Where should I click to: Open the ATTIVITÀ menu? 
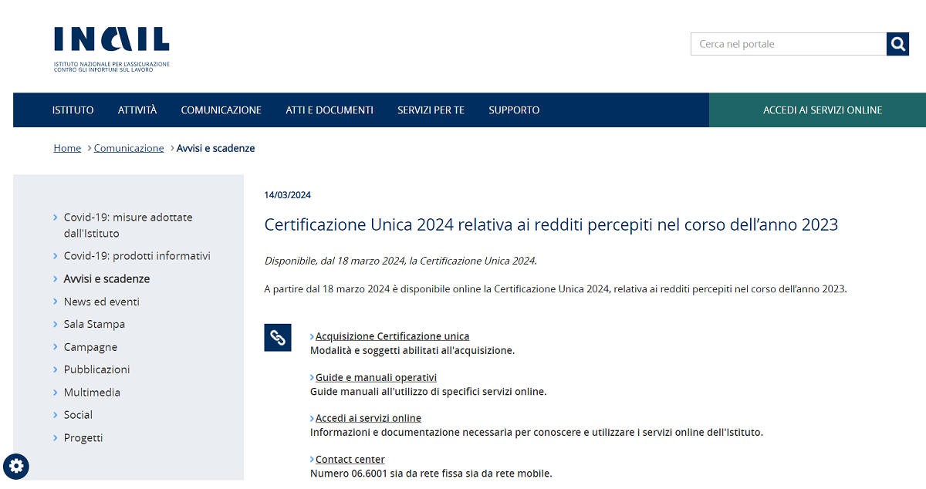[137, 110]
